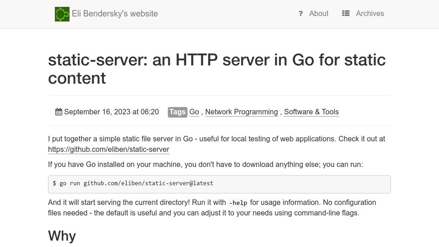
Task: Open Eli Bendersky's website home link
Action: [x=115, y=14]
